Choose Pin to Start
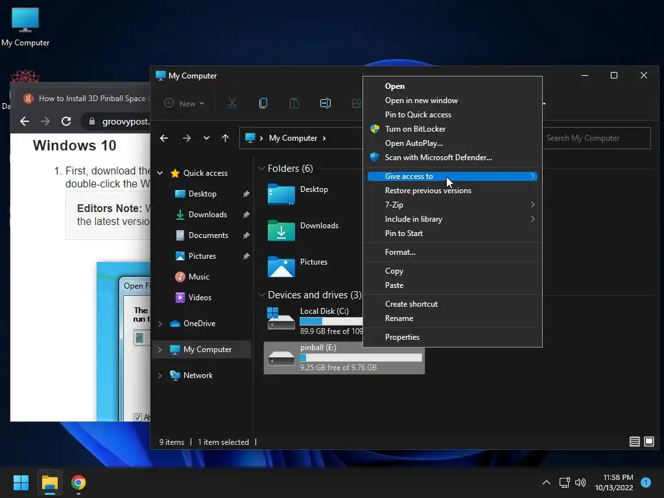The width and height of the screenshot is (664, 498). tap(453, 233)
